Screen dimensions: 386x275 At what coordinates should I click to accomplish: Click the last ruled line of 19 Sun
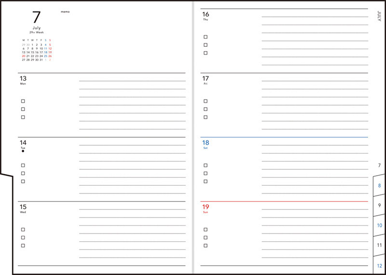tap(315, 258)
